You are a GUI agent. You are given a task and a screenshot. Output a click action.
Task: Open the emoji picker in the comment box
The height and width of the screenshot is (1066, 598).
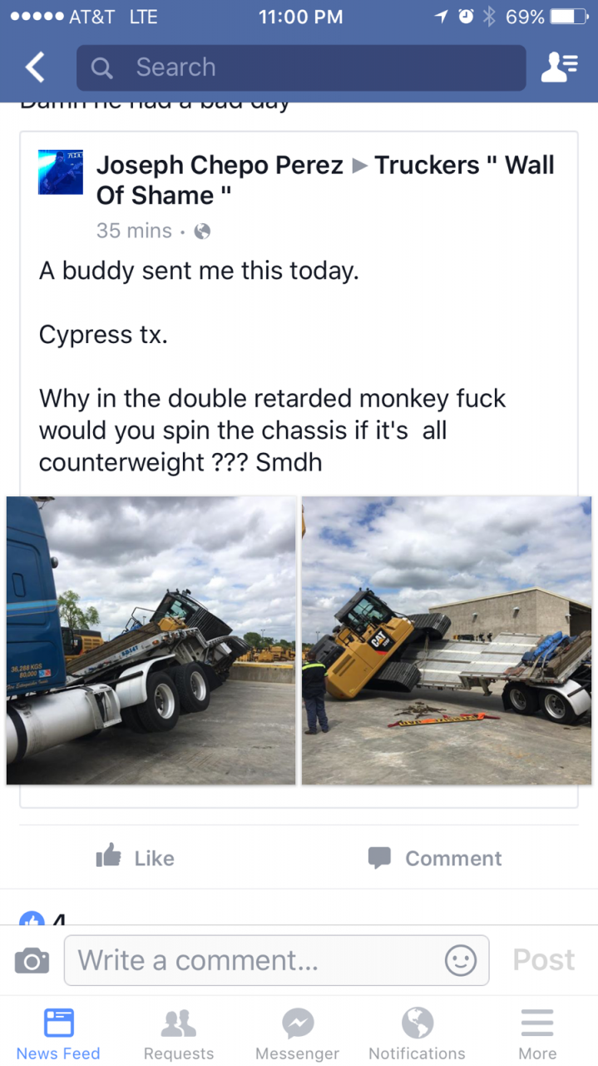tap(460, 960)
